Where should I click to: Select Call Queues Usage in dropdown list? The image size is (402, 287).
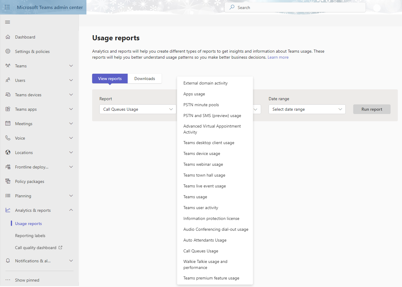pos(215,251)
